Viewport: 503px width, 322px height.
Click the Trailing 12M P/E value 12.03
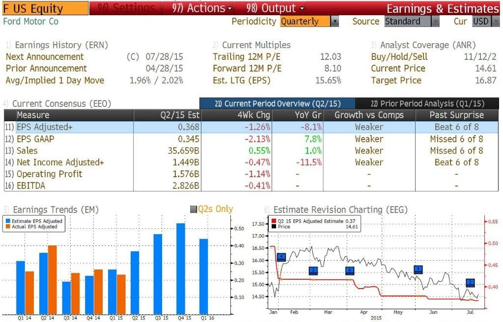331,57
